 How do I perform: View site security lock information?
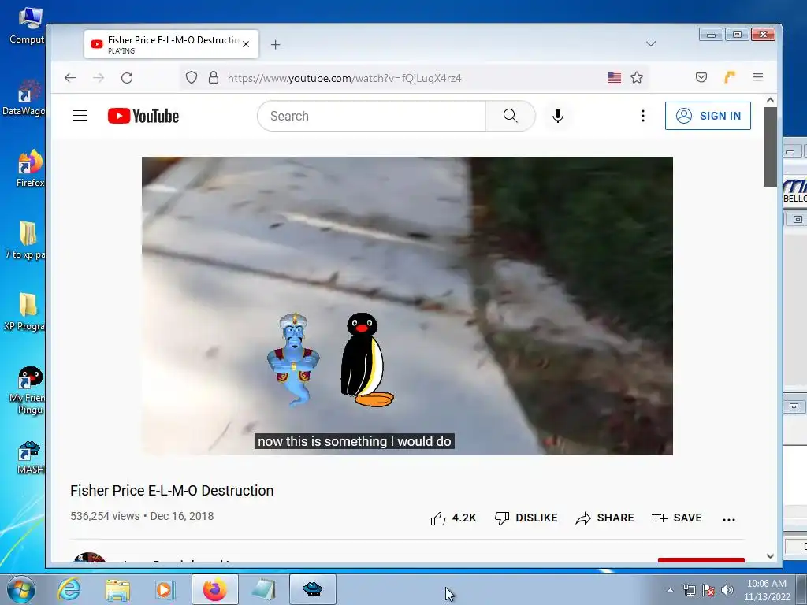click(214, 78)
